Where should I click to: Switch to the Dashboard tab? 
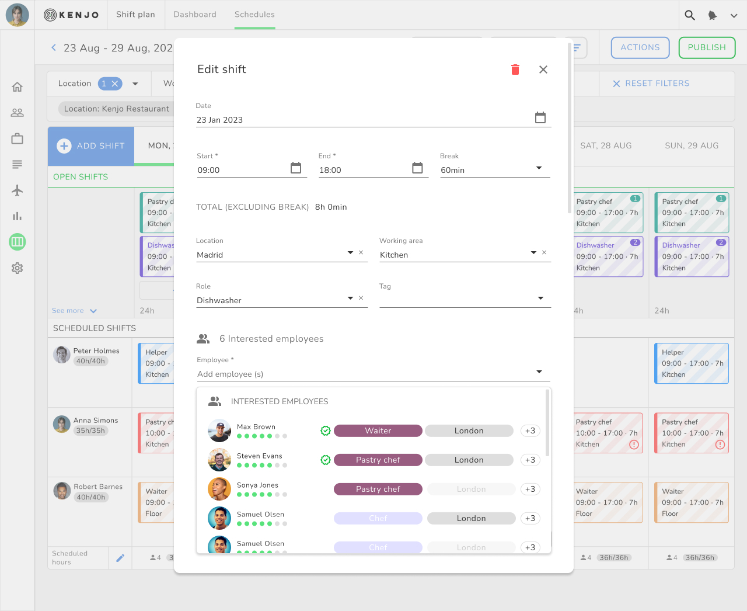[195, 15]
